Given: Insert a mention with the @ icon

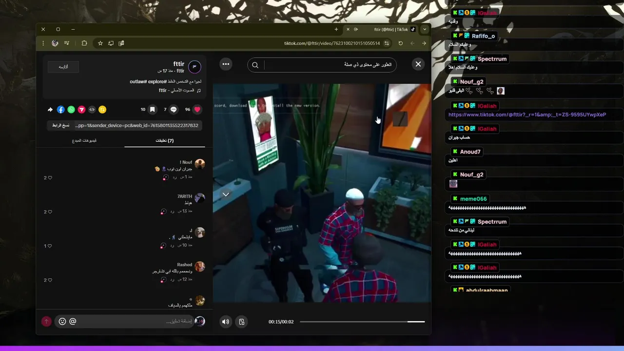Looking at the screenshot, I should [x=73, y=321].
